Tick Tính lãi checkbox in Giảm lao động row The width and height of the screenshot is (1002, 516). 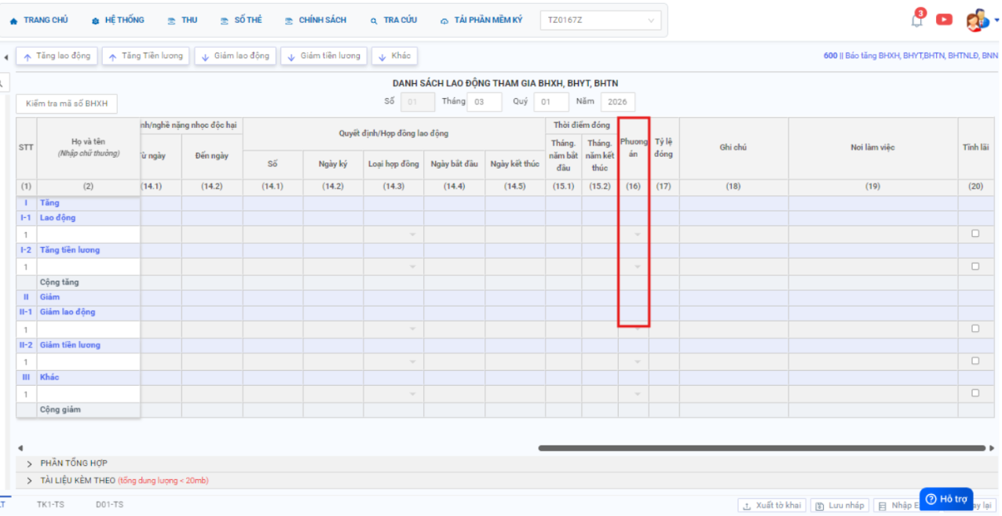[975, 329]
